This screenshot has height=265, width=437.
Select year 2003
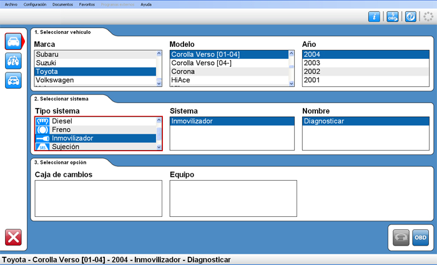point(366,63)
